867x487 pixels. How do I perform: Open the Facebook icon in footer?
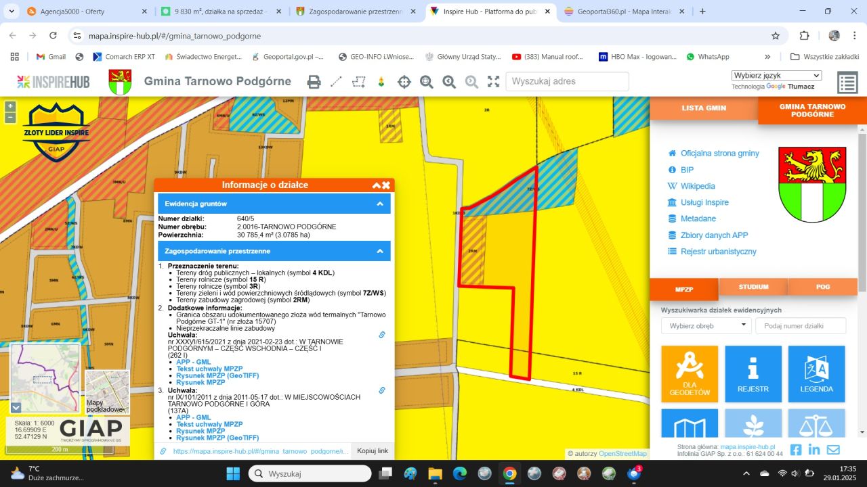pos(796,450)
